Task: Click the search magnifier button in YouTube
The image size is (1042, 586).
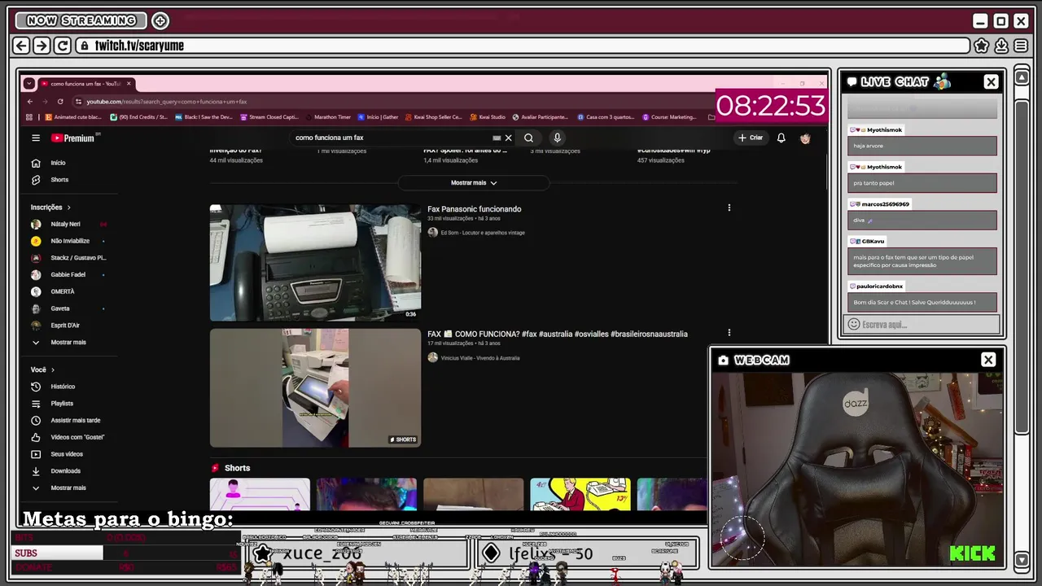Action: tap(528, 138)
